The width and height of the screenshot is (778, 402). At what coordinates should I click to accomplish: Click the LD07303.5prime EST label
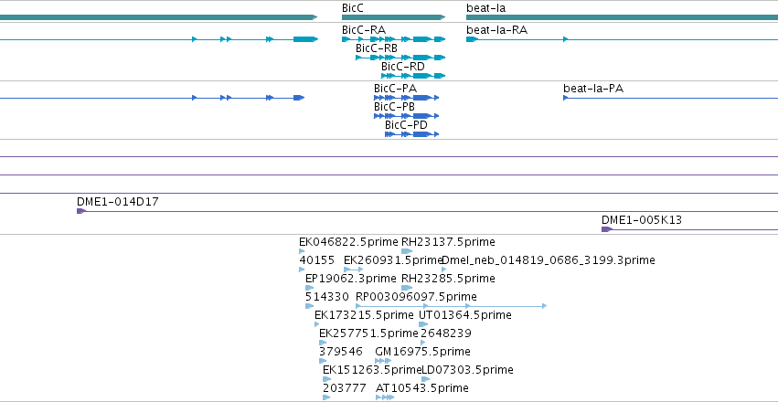(467, 370)
